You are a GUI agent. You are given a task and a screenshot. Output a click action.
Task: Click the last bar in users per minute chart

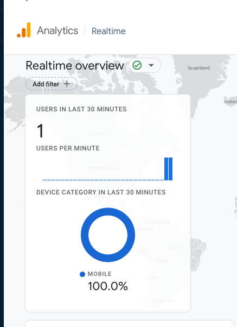171,169
